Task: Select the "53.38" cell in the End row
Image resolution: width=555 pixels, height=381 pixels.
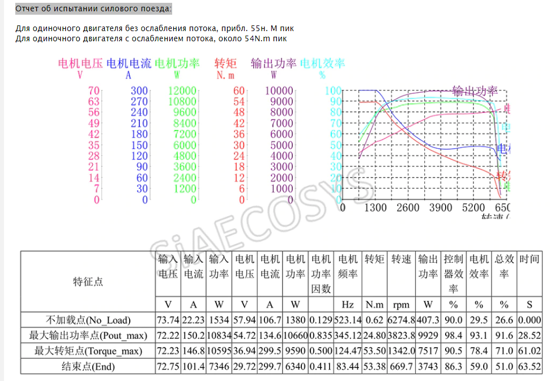Action: coord(374,366)
